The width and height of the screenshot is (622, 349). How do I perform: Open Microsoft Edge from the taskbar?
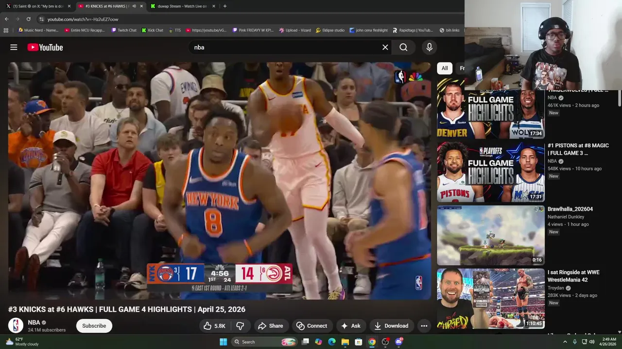[332, 342]
